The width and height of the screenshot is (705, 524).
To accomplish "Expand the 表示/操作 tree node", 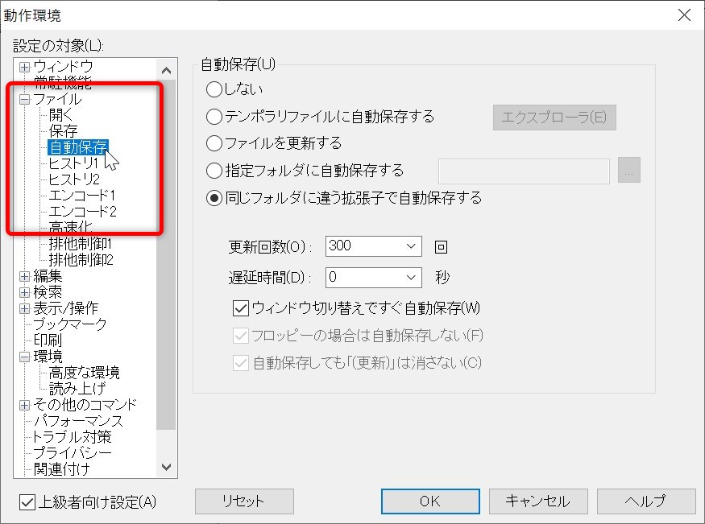I will (x=25, y=308).
